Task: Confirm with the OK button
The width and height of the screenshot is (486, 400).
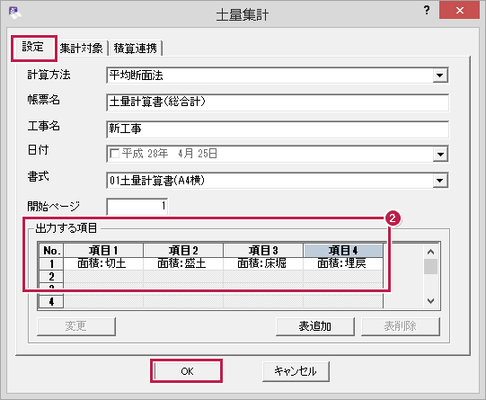Action: [x=187, y=371]
